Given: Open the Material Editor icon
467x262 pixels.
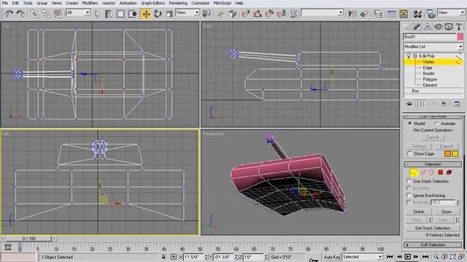Looking at the screenshot, I should pos(417,14).
